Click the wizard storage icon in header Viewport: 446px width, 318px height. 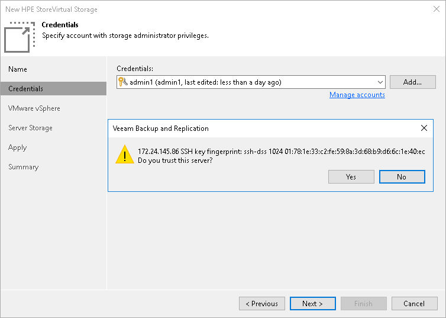[x=20, y=37]
